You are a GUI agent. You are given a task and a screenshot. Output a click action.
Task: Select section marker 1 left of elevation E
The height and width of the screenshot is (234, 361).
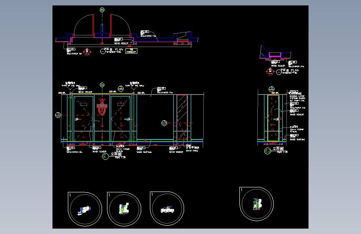[x=58, y=115]
